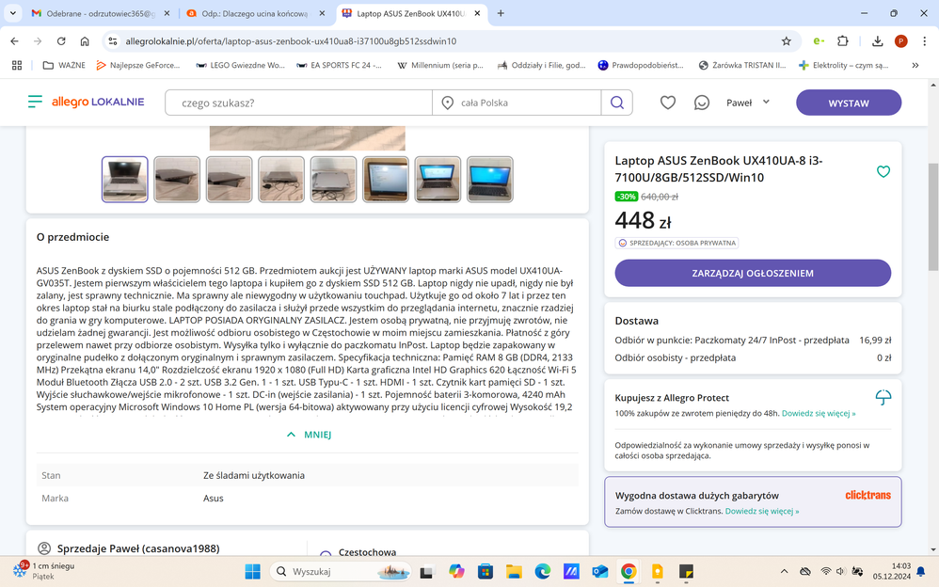The height and width of the screenshot is (587, 939).
Task: Select the Laptop ASUS ZenBook tab
Action: 411,13
